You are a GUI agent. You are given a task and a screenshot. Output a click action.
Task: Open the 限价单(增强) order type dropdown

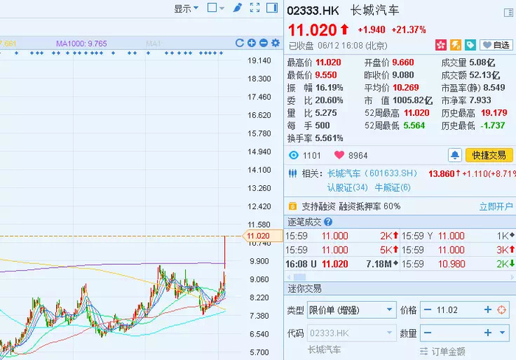click(352, 310)
